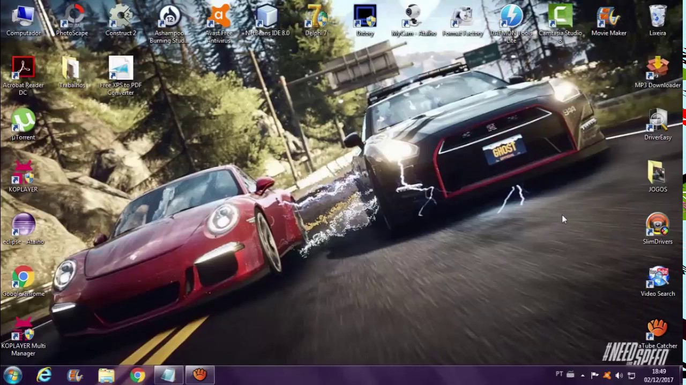
Task: Open the Video Search shortcut
Action: click(658, 281)
